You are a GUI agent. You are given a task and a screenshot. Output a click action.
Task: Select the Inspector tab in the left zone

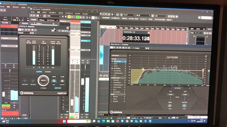[25, 23]
